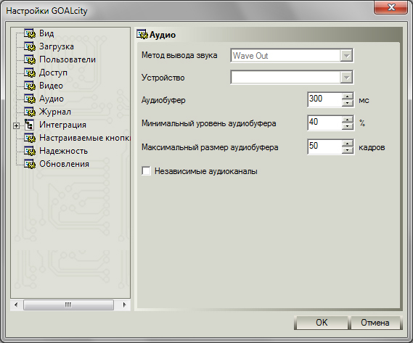Cancel with the Отмена button
413x343 pixels.
(375, 323)
